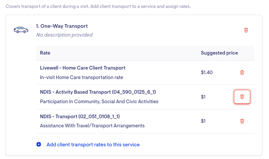Click the $1 price for Activity Based Transport
The width and height of the screenshot is (269, 159).
203,97
